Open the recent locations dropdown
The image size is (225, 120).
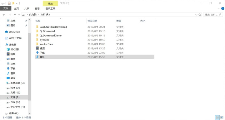coord(15,15)
